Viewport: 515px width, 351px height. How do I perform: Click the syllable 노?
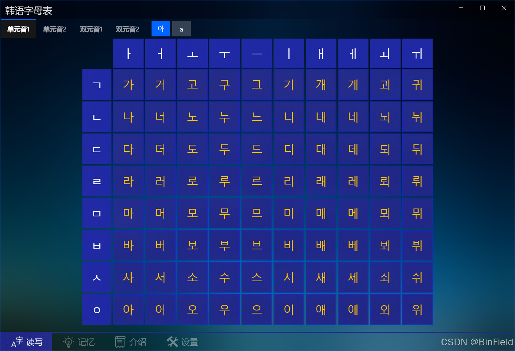pyautogui.click(x=192, y=117)
